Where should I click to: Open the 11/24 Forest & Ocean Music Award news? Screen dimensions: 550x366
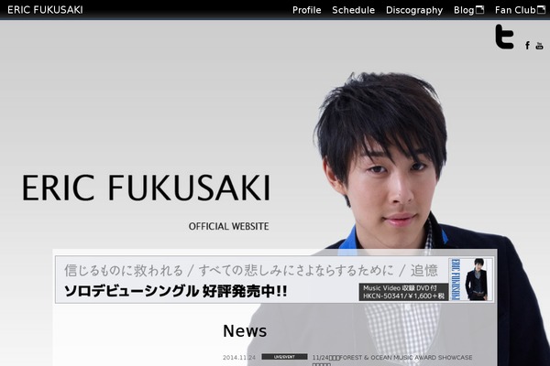pos(392,358)
